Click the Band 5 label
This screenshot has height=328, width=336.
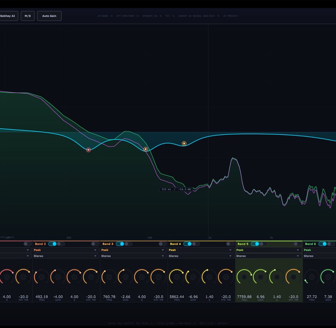coord(243,244)
